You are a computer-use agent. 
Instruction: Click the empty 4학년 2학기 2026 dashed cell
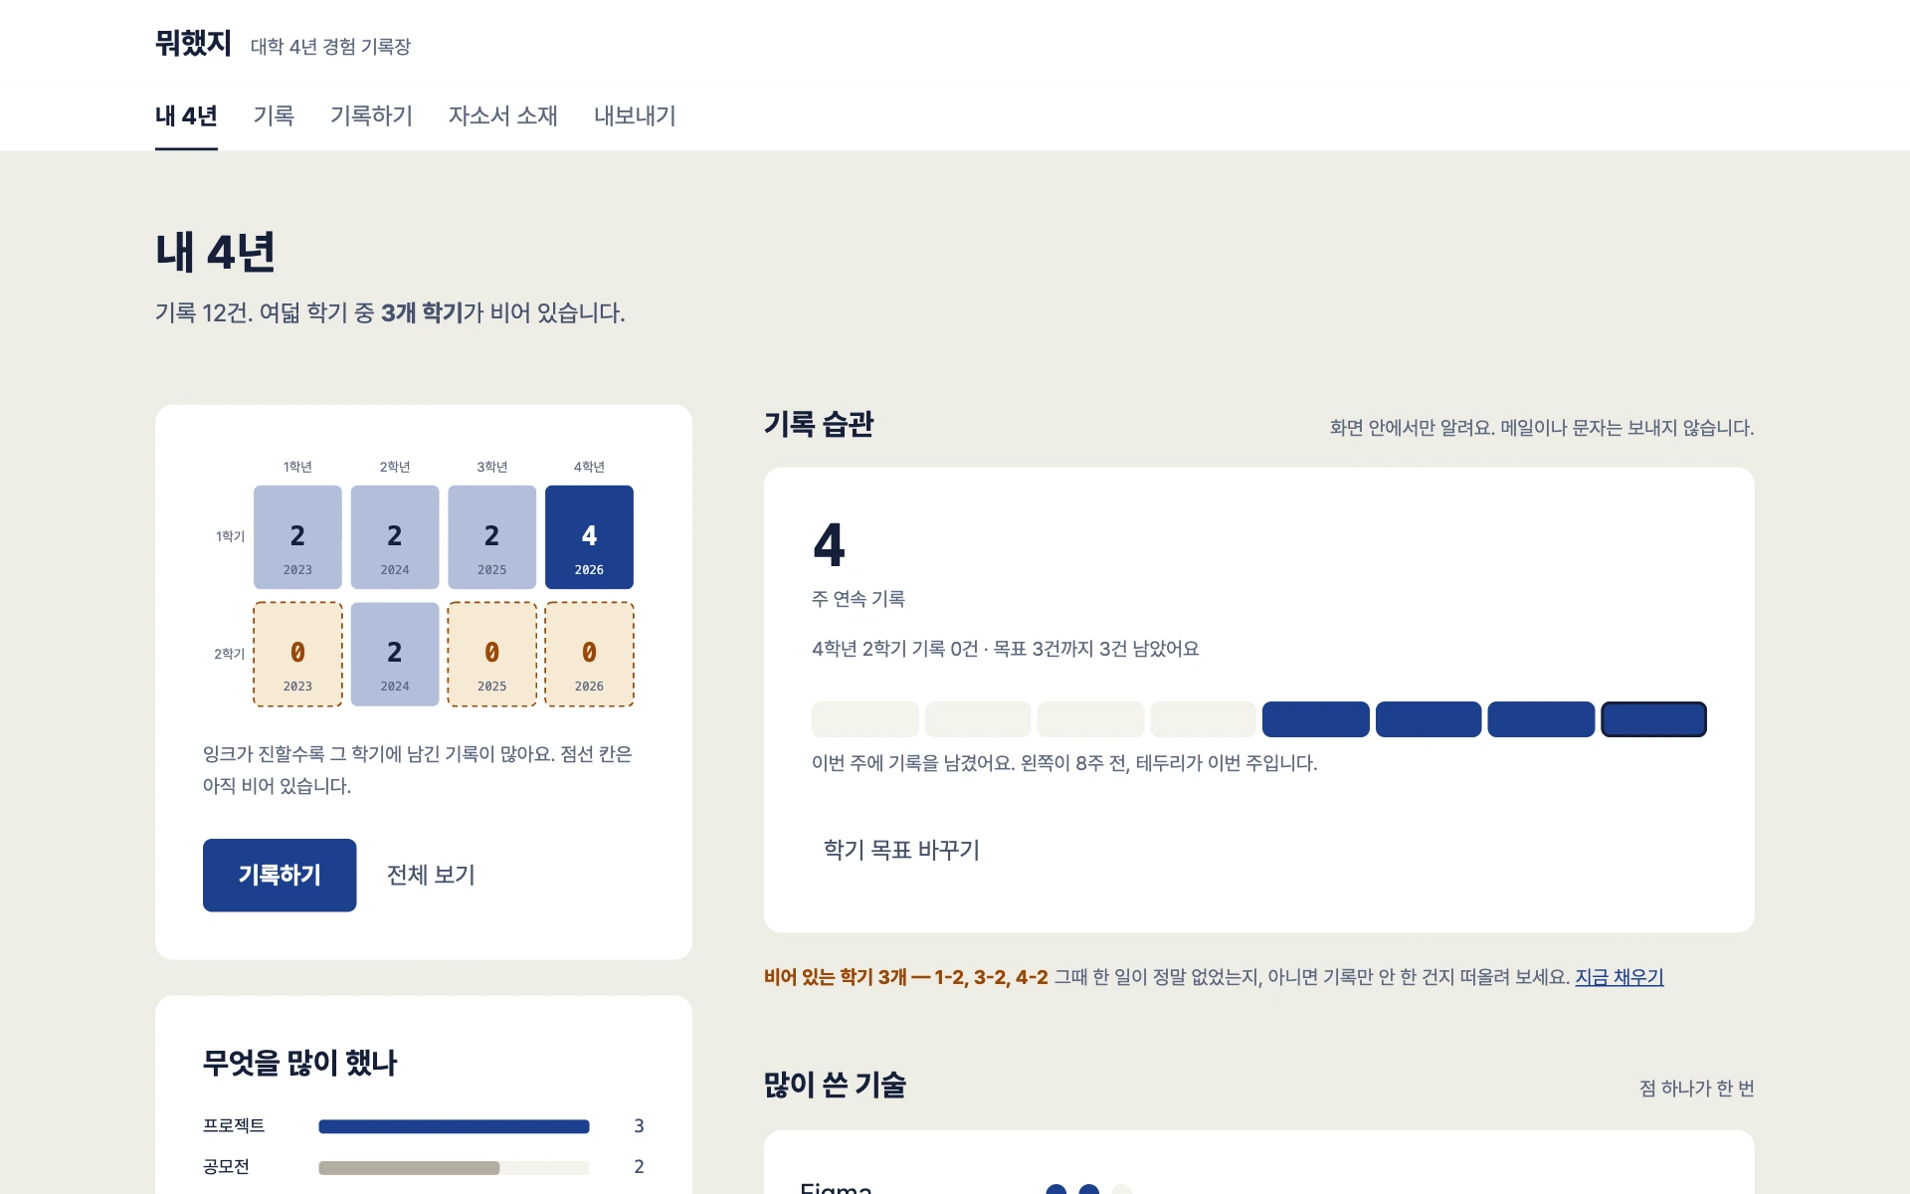(x=589, y=654)
